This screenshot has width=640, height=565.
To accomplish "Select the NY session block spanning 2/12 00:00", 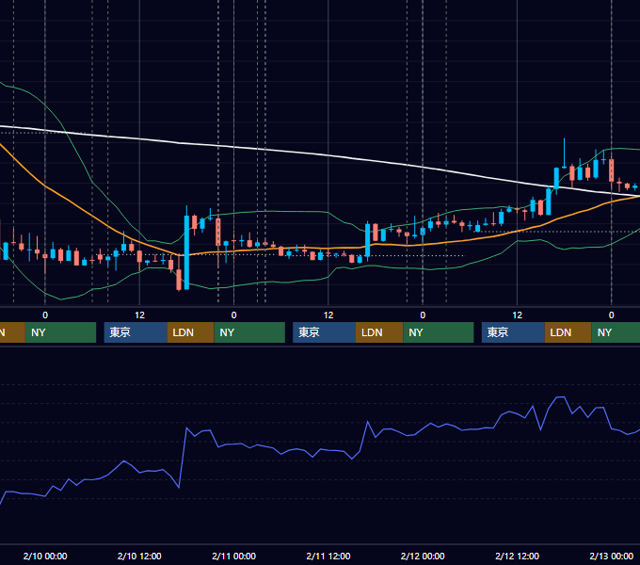I will click(x=439, y=332).
